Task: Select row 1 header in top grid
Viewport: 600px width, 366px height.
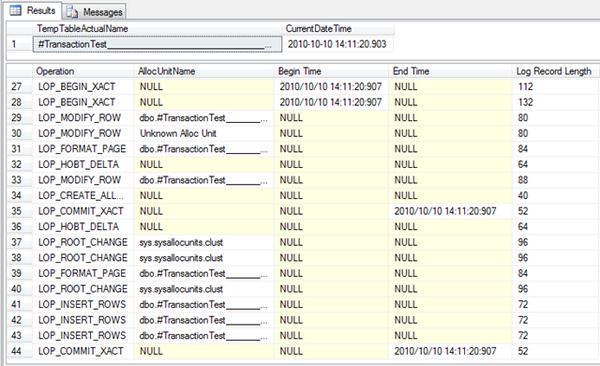Action: click(20, 44)
